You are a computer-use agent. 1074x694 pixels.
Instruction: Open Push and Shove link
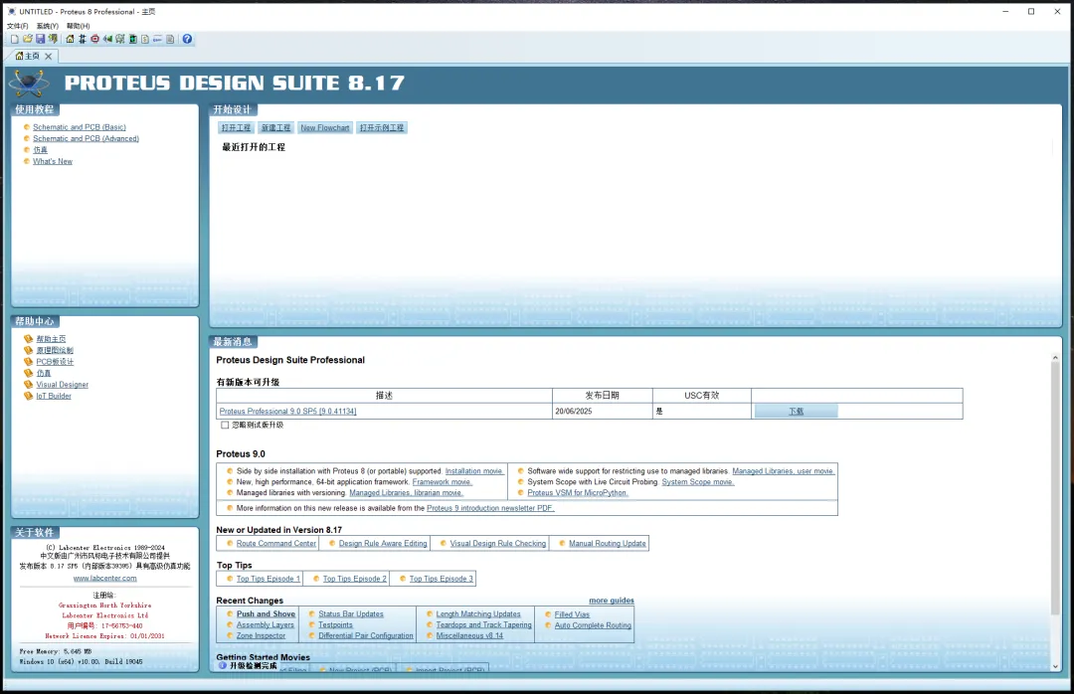(x=266, y=614)
